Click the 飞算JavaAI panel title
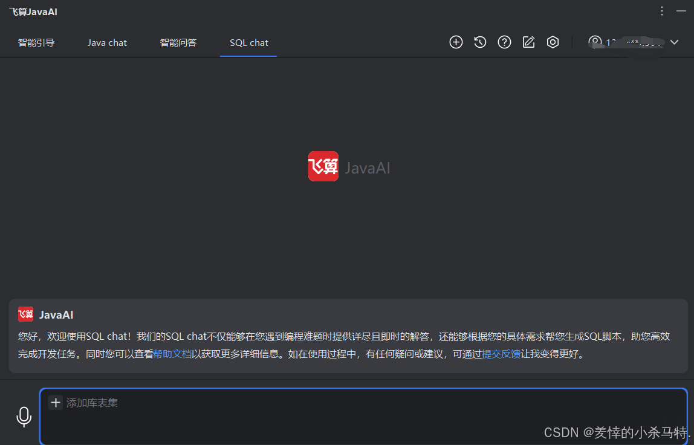Screen dimensions: 694x445 (x=33, y=12)
